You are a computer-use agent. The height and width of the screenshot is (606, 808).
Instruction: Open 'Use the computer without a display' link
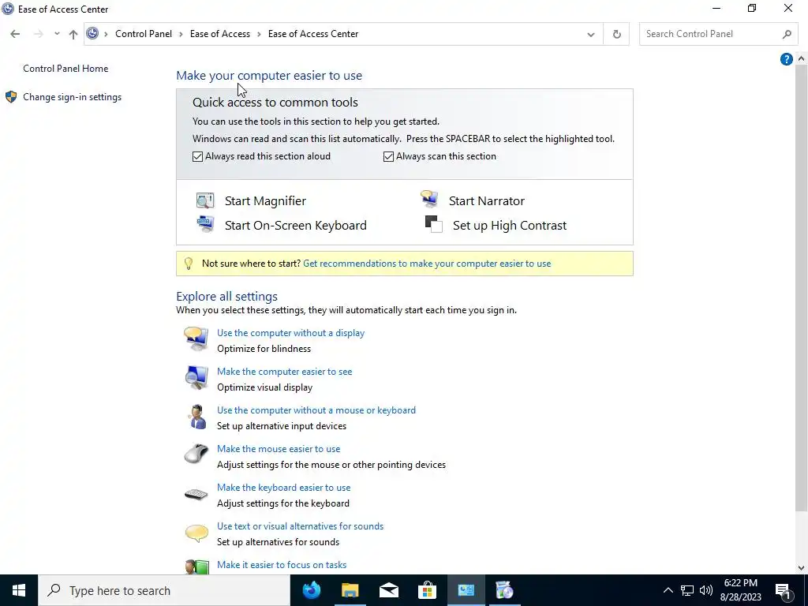tap(290, 333)
